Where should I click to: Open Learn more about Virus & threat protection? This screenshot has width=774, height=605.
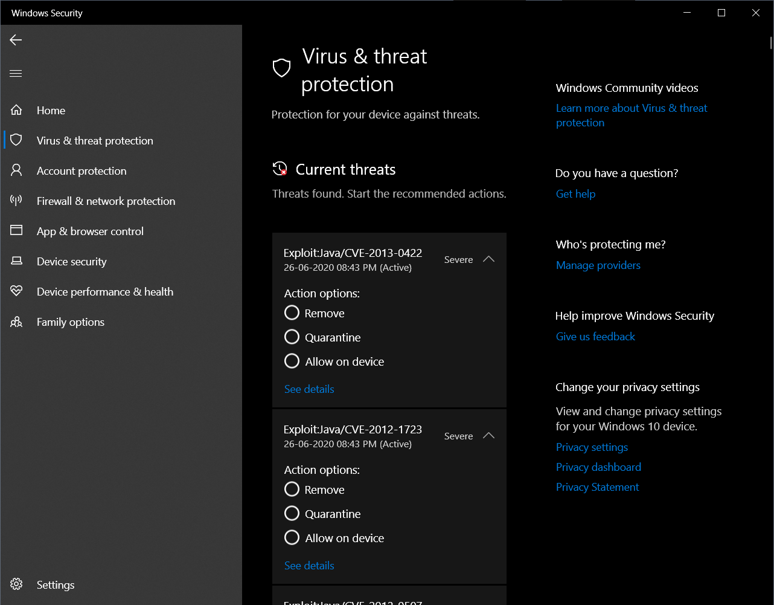coord(632,115)
